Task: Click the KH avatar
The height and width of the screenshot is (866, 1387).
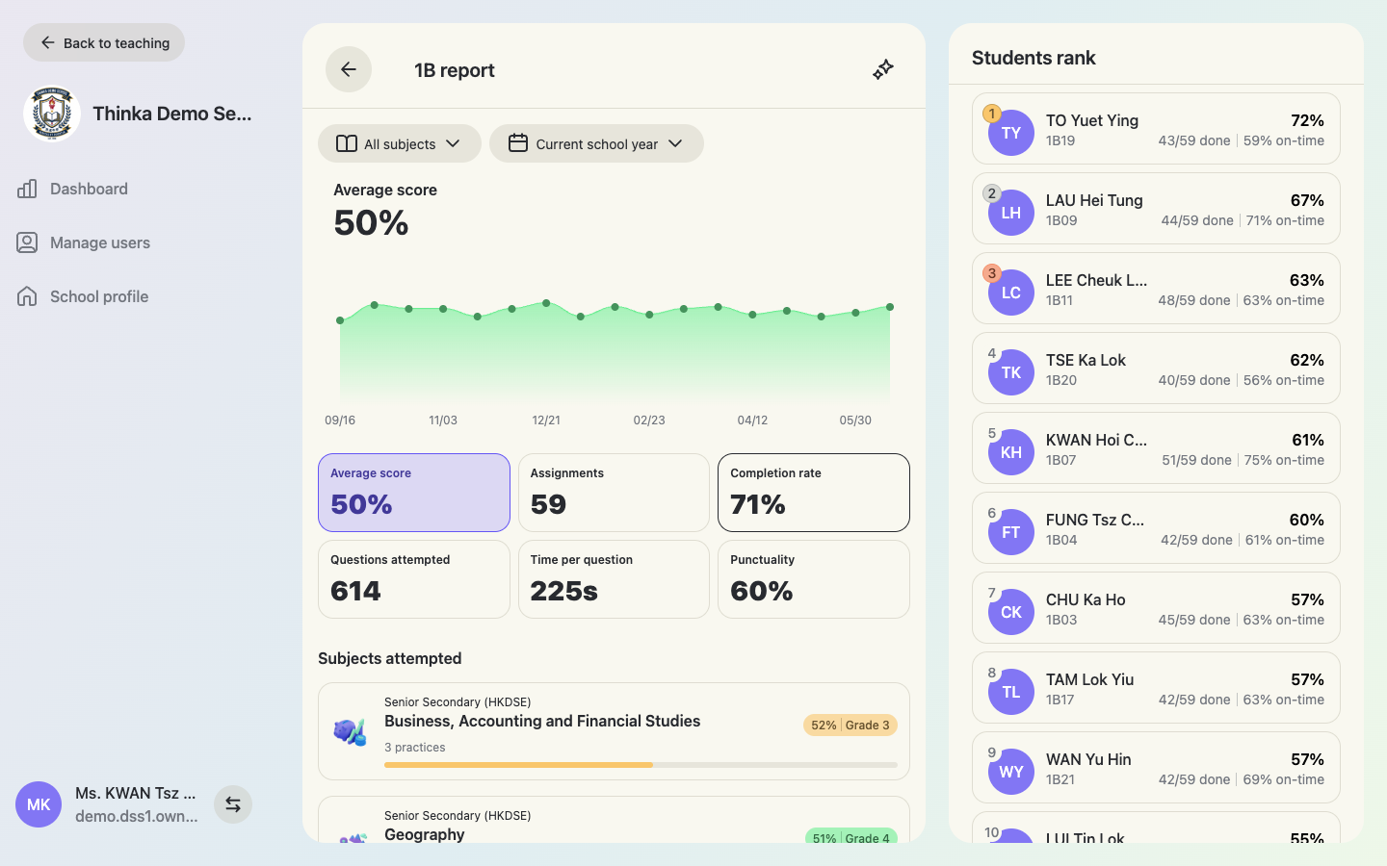Action: [1011, 452]
